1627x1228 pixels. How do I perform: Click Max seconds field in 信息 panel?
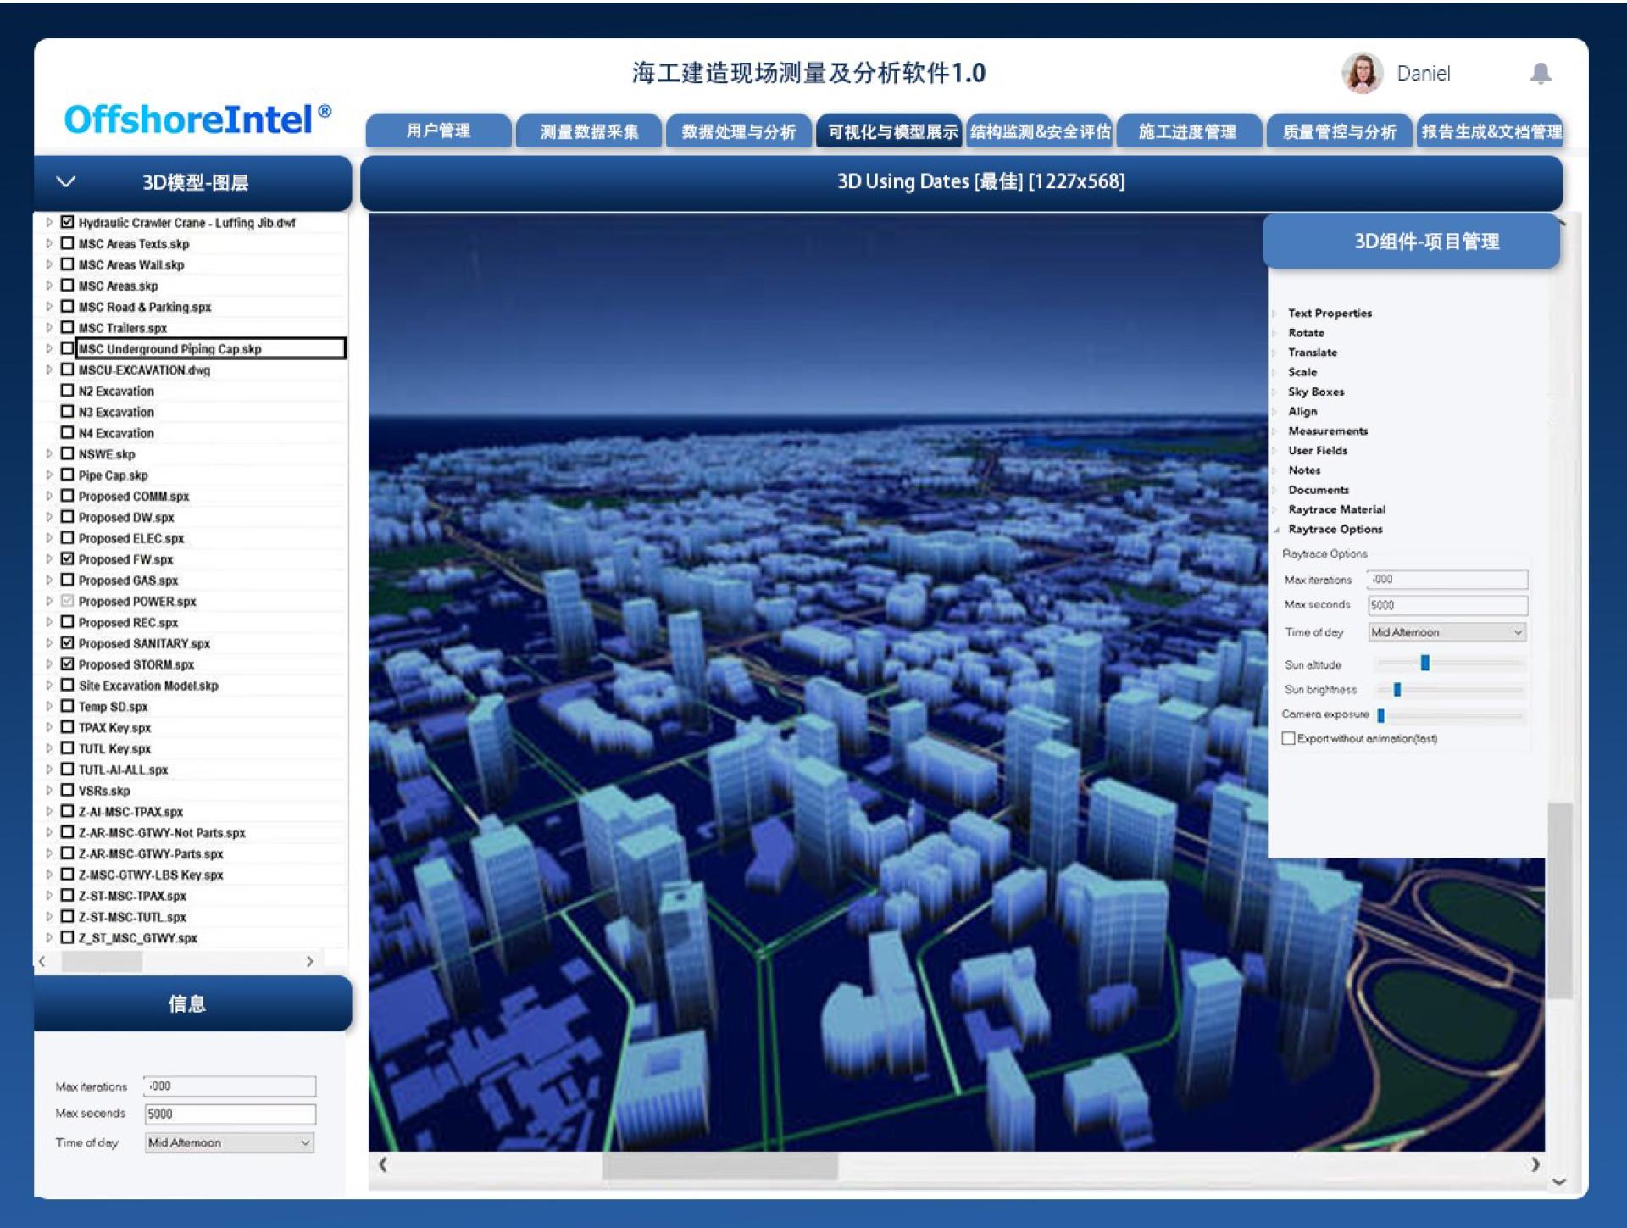click(x=230, y=1114)
